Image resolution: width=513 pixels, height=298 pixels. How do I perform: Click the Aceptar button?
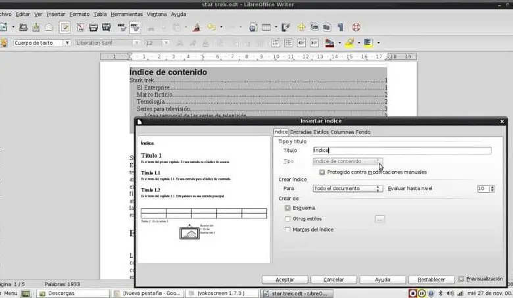(285, 280)
